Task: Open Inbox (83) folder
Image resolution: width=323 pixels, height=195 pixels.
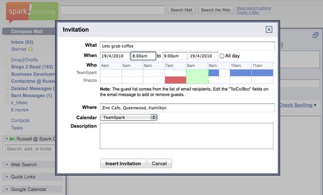Action: point(22,42)
